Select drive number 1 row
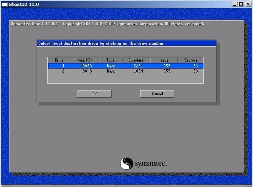 (x=126, y=66)
